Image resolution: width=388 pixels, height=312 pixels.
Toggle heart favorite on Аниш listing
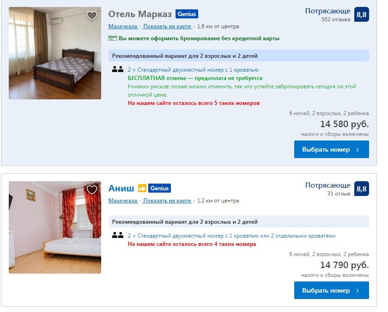(92, 190)
